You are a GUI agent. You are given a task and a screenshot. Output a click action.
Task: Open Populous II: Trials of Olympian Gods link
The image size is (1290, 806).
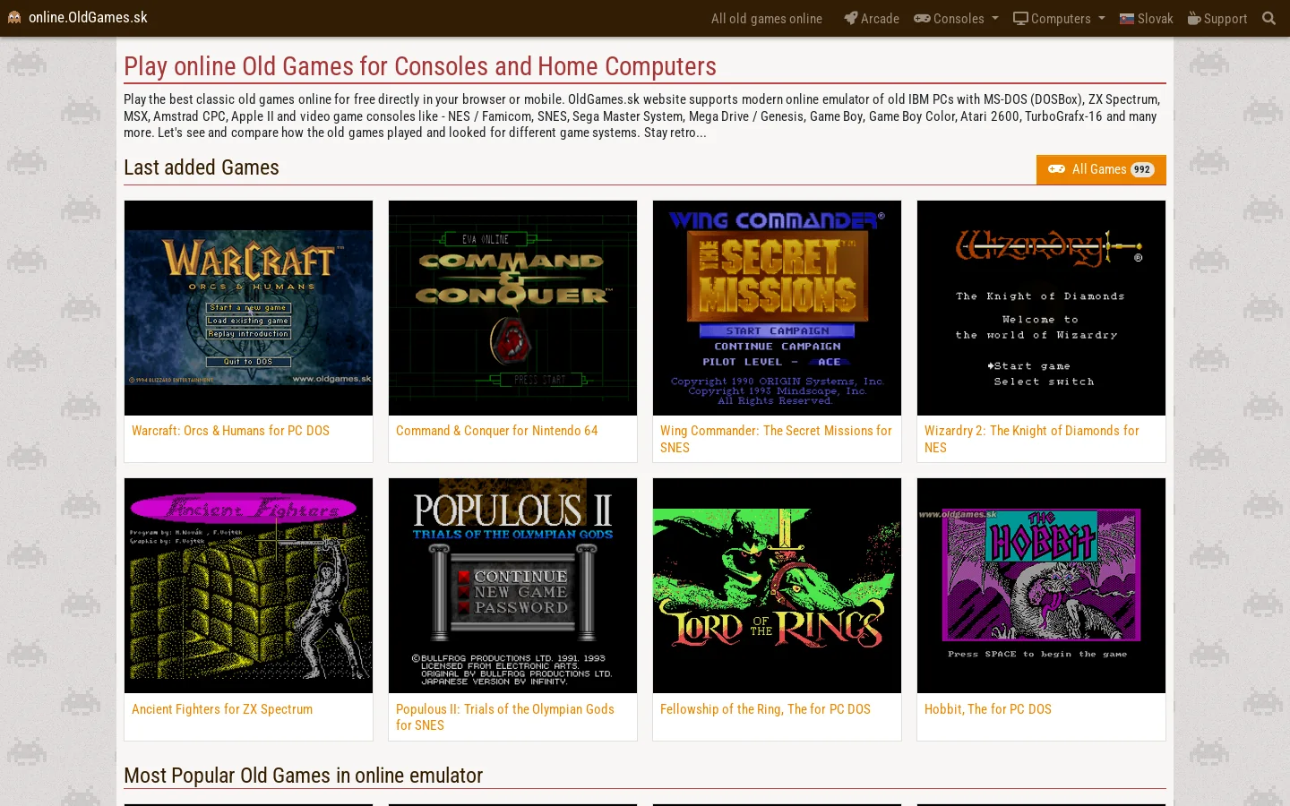point(505,717)
